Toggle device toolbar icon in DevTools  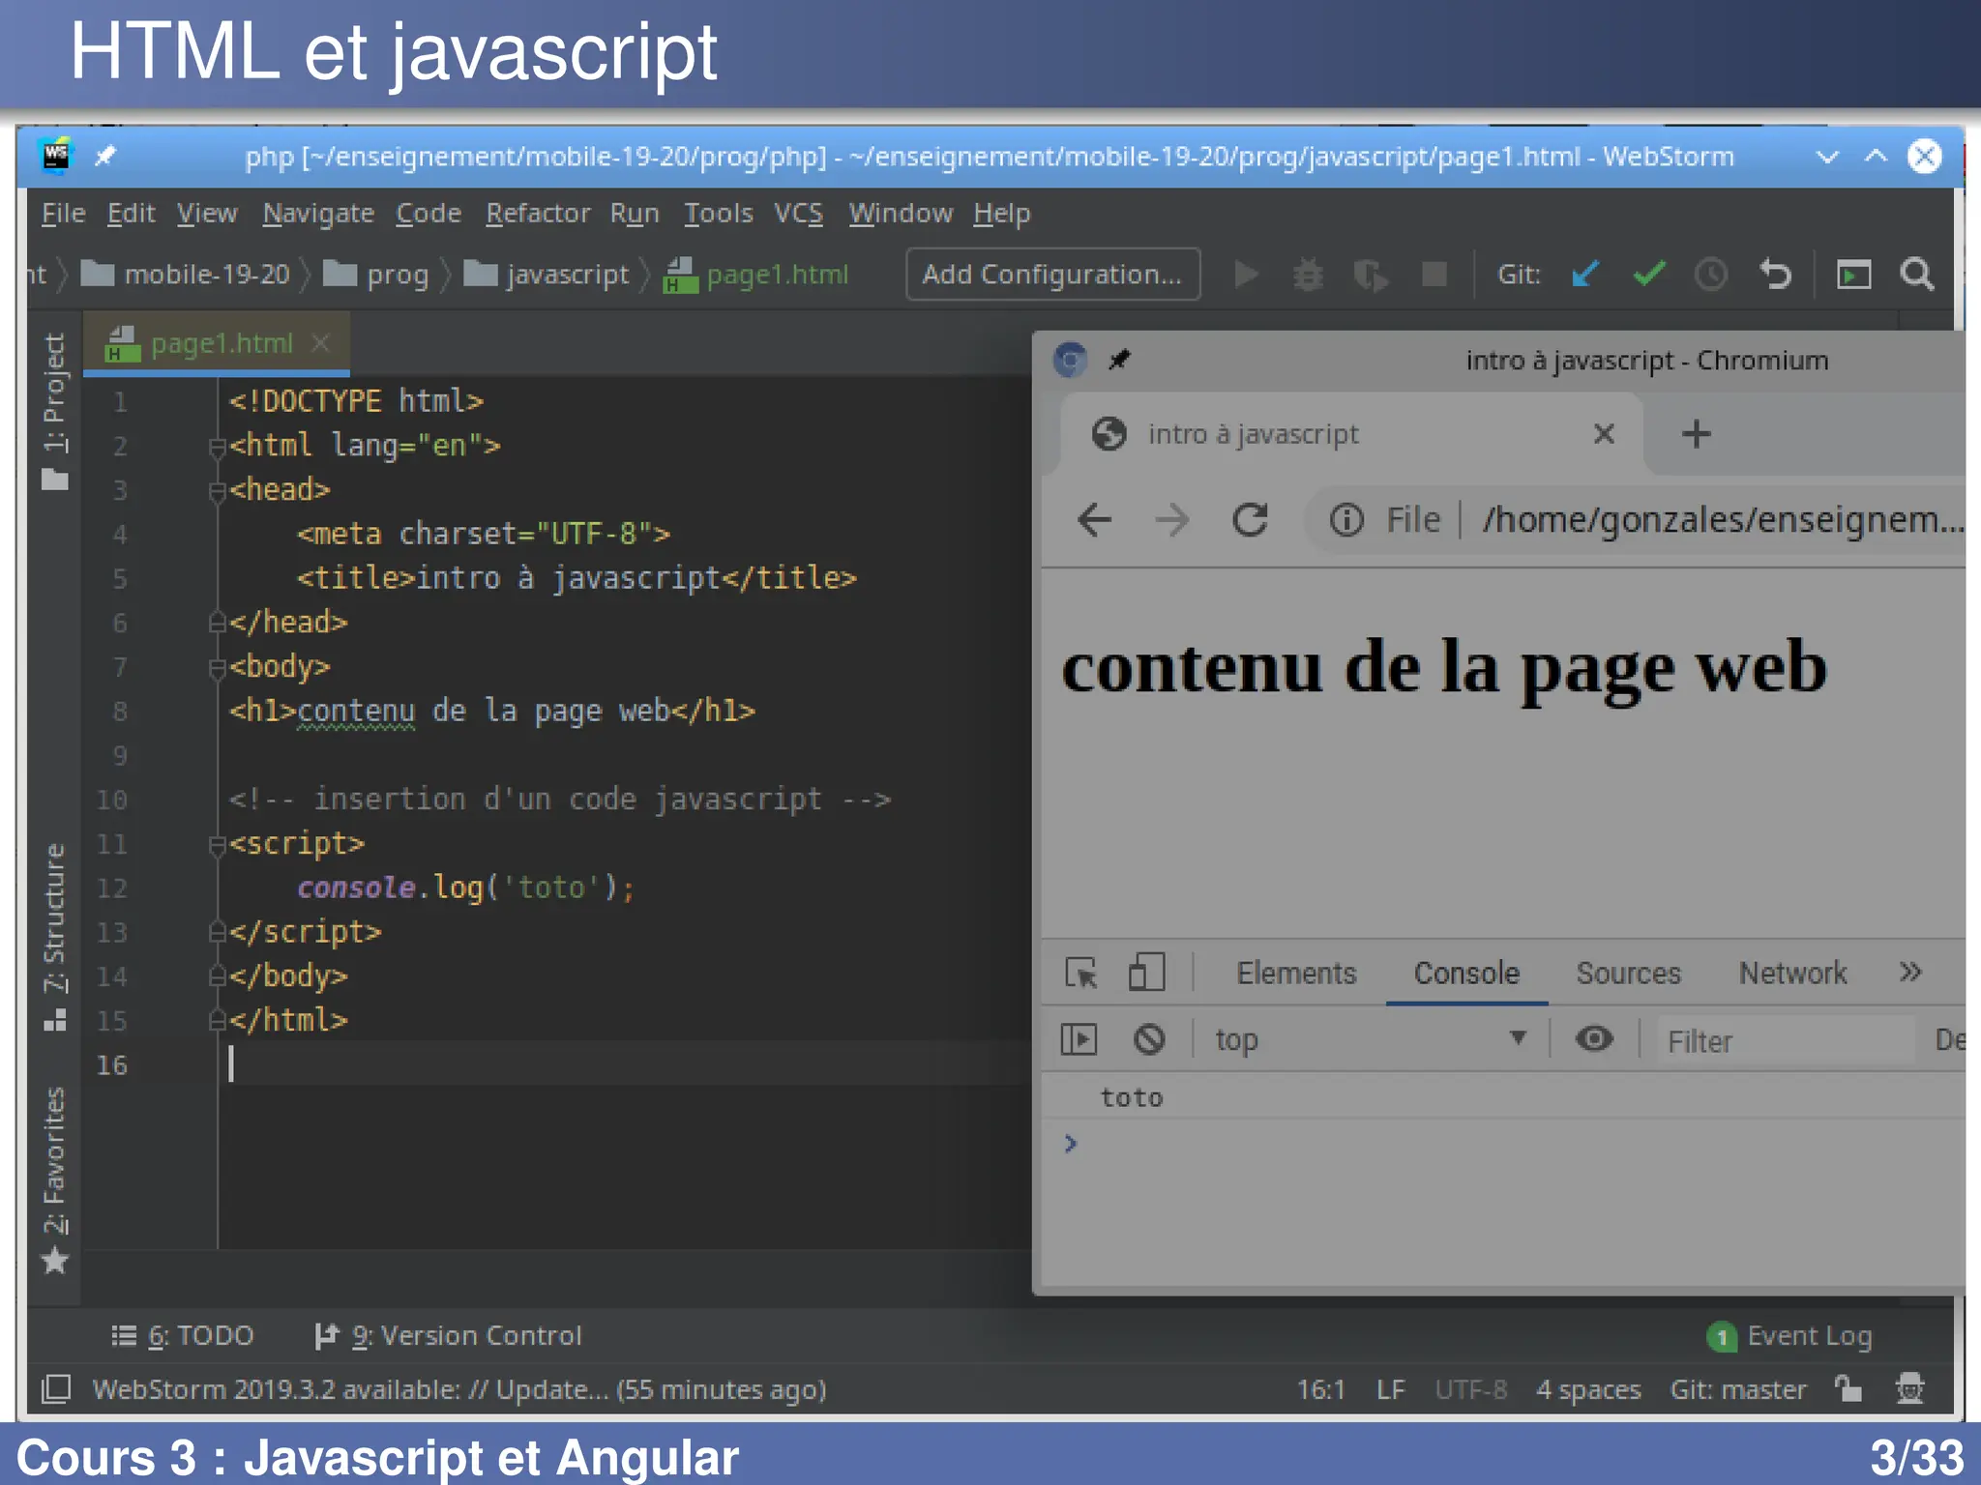point(1146,973)
